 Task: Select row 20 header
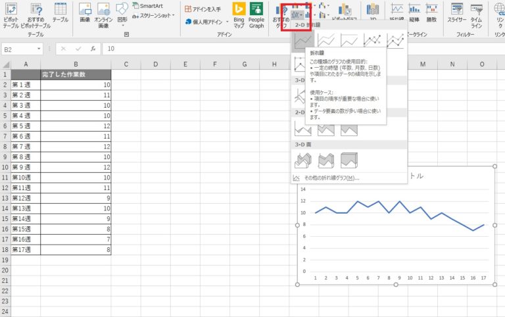(5, 270)
